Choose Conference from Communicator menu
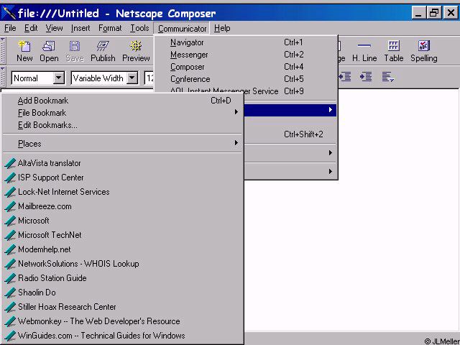Screen dimensions: 460x345 pos(246,79)
